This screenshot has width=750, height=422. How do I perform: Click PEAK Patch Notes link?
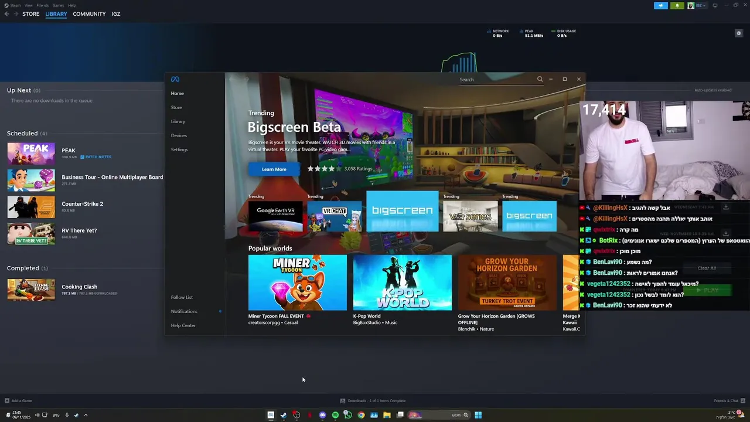click(96, 157)
